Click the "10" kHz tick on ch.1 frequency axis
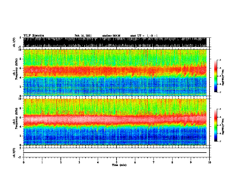Viewport: 236px width, 182px height. (20, 50)
